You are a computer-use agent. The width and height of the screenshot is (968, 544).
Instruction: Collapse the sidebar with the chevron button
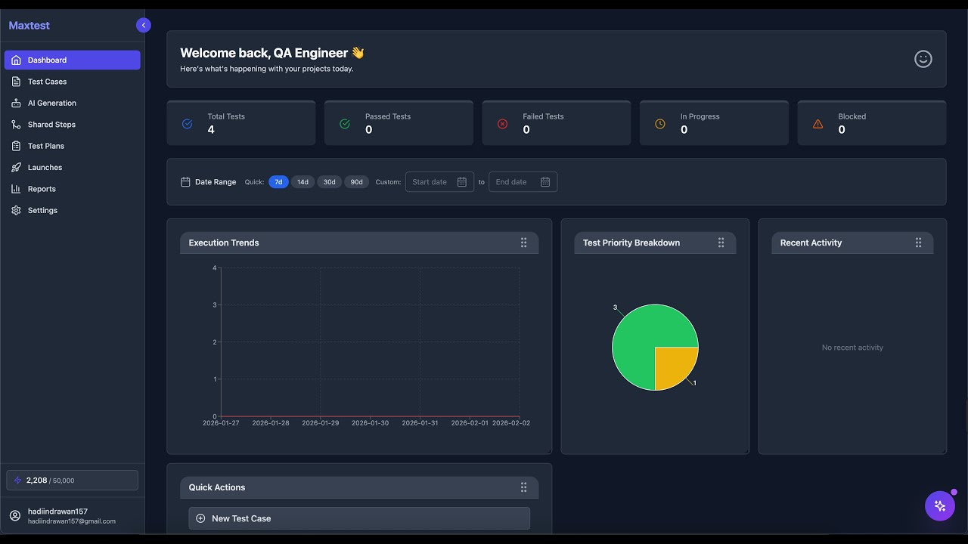coord(144,25)
